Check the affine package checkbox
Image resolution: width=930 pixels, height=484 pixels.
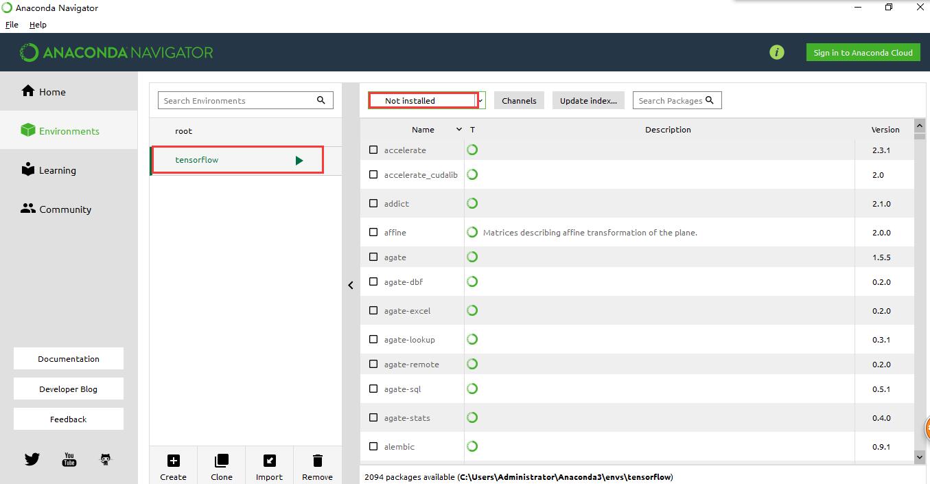(373, 232)
